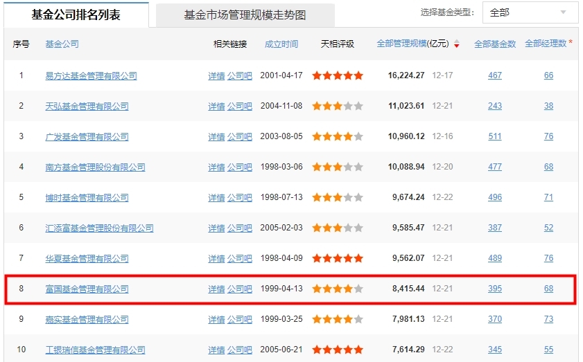583x362 pixels.
Task: Open fund count 370 for 嘉实
Action: (495, 319)
